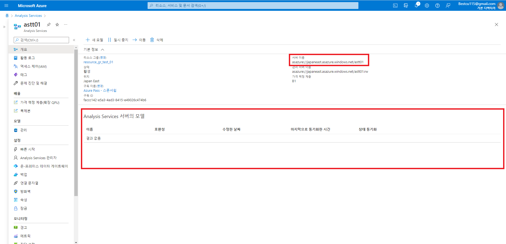The image size is (506, 244).
Task: Click the scroll-down arrow of menu scrollbar
Action: click(x=76, y=242)
